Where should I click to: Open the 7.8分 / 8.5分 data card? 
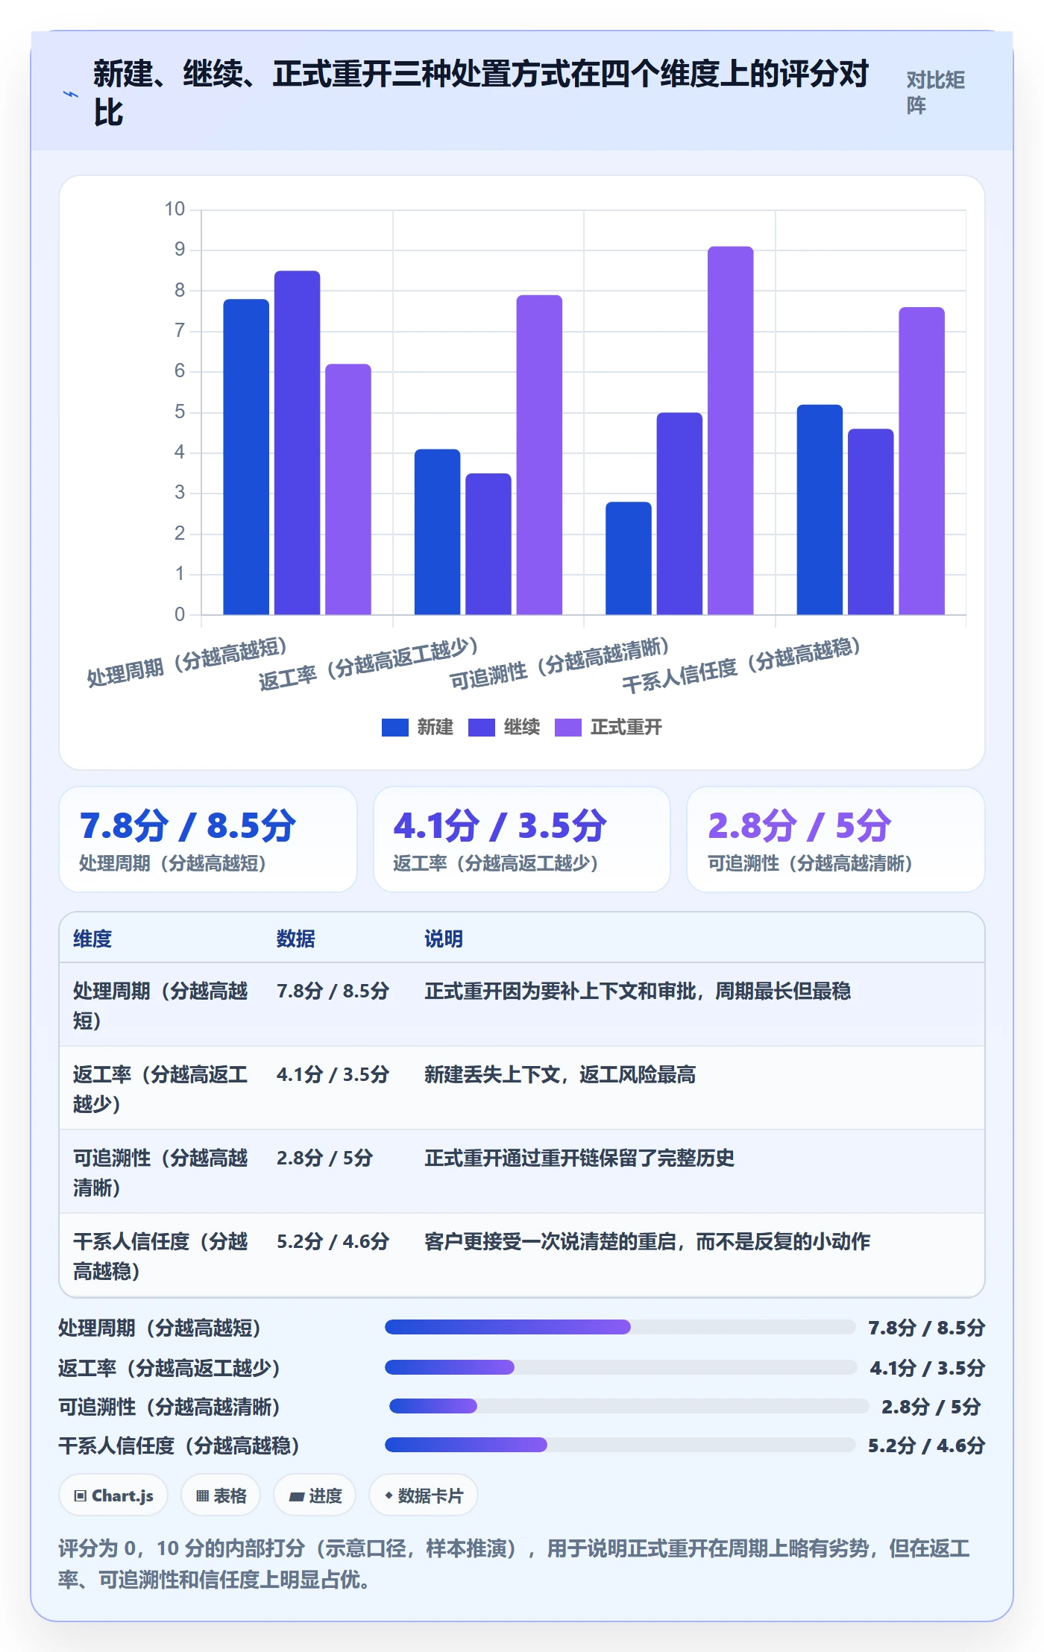point(208,839)
